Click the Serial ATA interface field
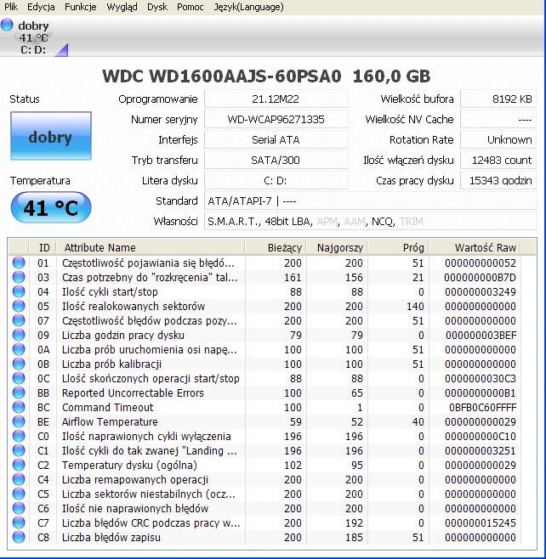This screenshot has height=559, width=546. pyautogui.click(x=276, y=139)
